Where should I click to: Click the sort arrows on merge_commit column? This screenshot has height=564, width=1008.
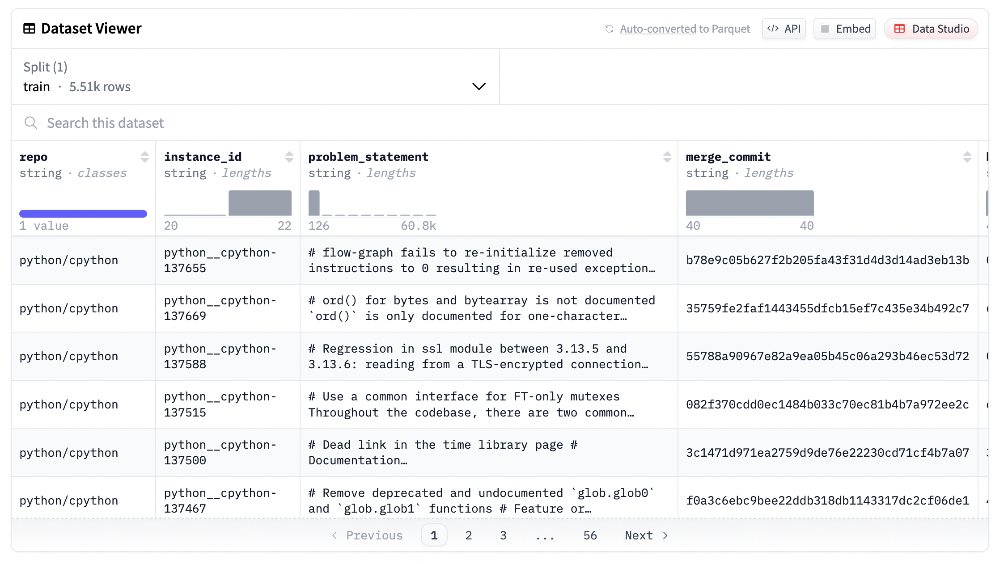968,156
